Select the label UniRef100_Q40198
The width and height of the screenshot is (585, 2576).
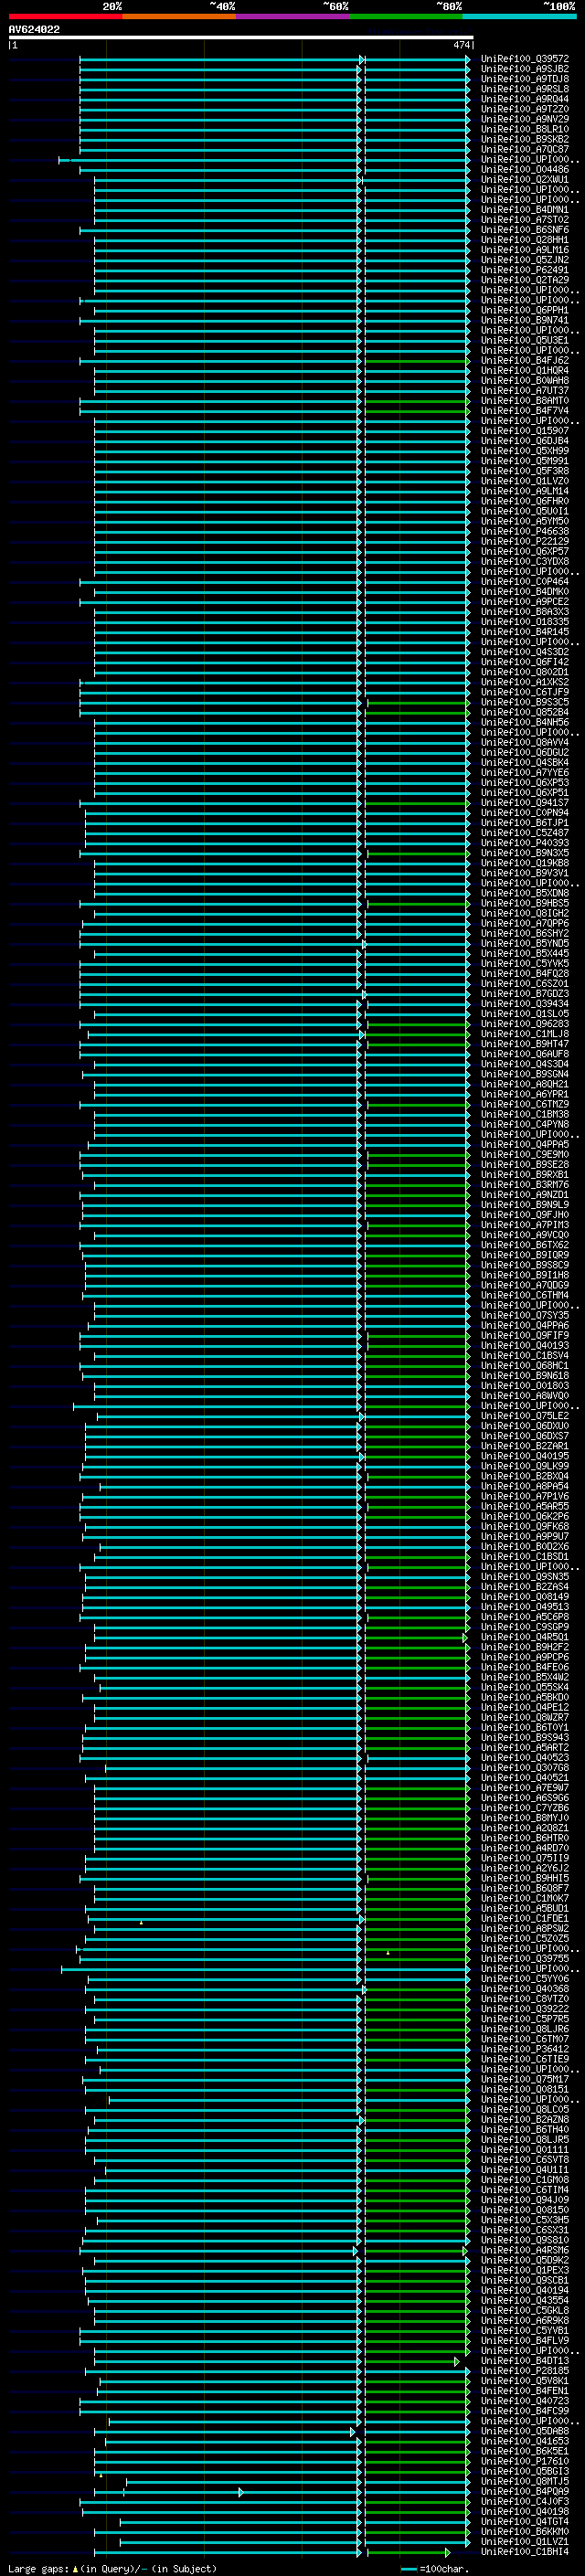point(525,2511)
